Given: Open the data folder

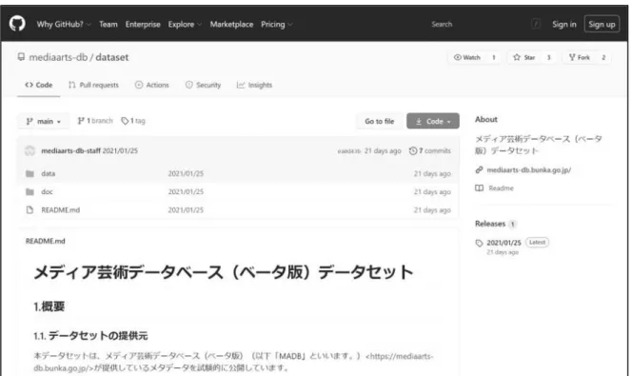Looking at the screenshot, I should pyautogui.click(x=48, y=173).
